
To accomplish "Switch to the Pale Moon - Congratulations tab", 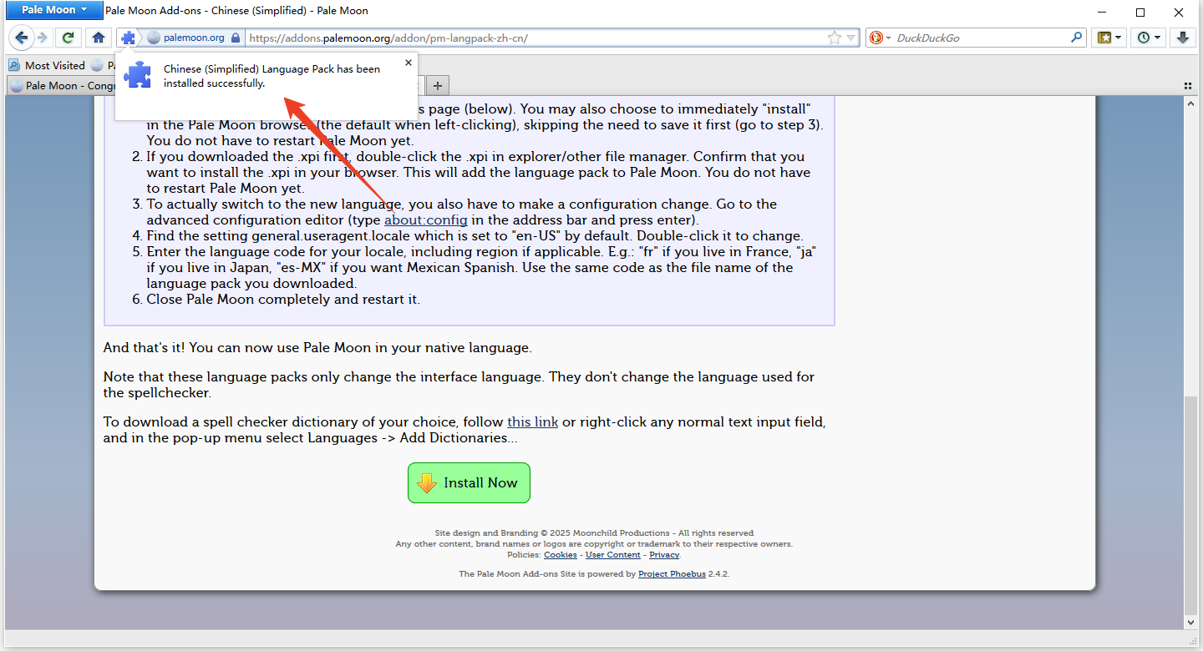I will click(63, 85).
